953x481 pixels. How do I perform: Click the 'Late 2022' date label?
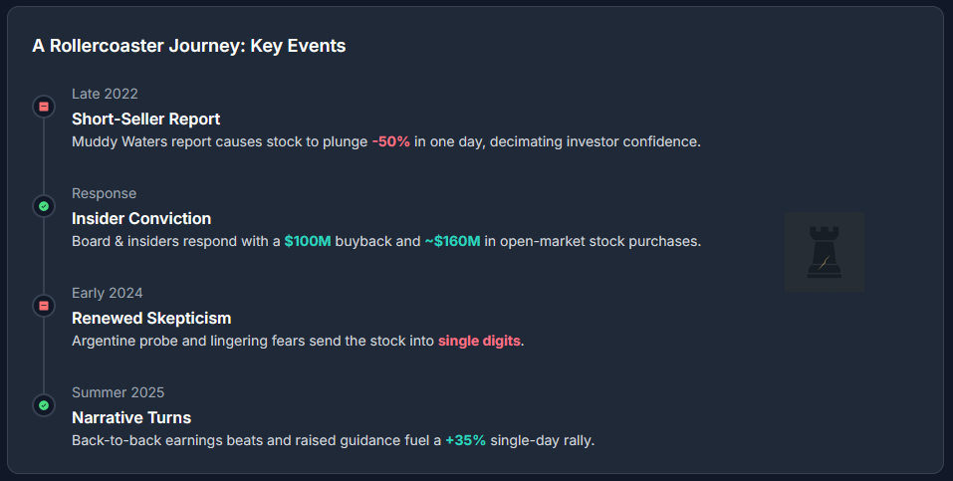point(105,94)
